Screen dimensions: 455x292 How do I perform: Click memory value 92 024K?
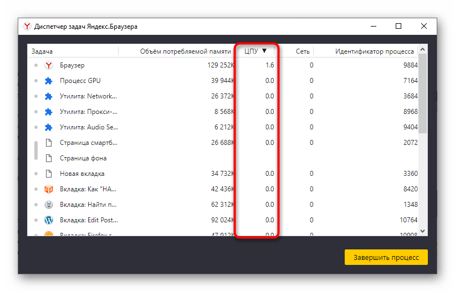223,220
